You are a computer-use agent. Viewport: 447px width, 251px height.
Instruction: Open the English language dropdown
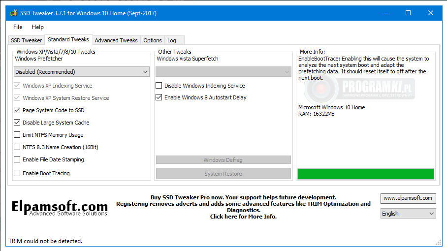point(408,214)
